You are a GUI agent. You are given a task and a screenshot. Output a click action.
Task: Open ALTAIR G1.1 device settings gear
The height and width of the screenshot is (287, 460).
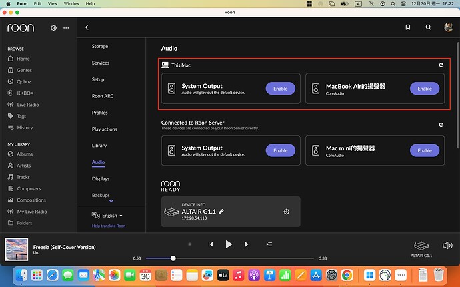[286, 212]
